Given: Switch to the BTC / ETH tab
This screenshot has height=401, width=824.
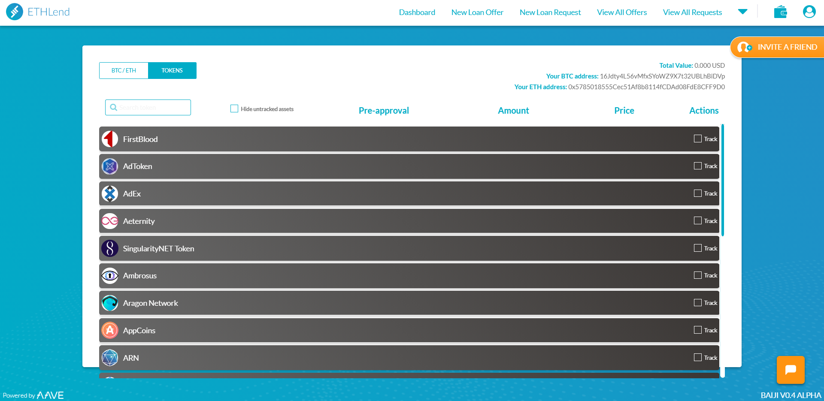Looking at the screenshot, I should 123,70.
